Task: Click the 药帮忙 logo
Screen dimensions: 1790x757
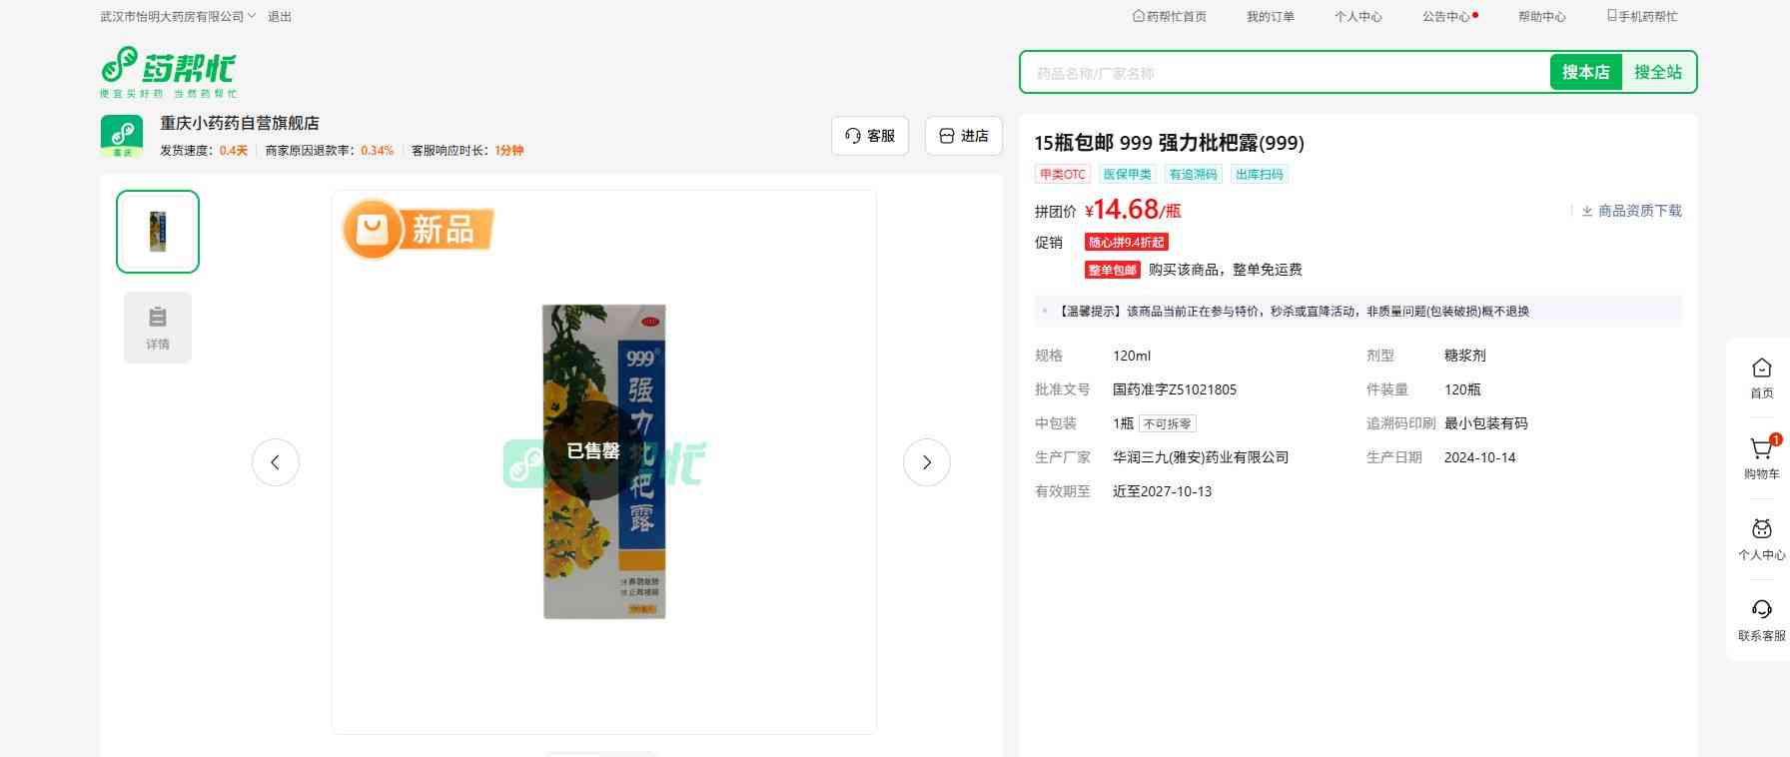Action: point(168,72)
